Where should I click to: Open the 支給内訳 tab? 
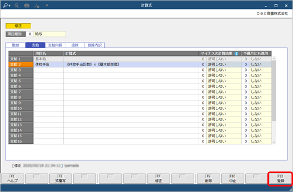(55, 45)
